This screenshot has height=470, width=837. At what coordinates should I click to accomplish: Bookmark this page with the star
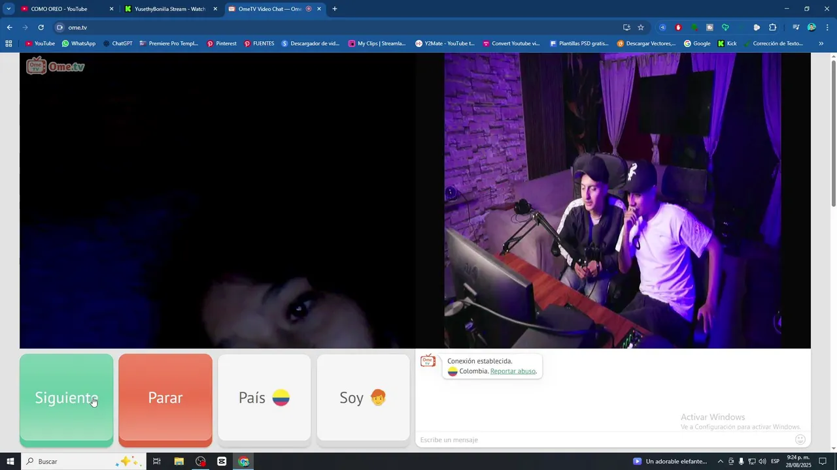point(641,27)
